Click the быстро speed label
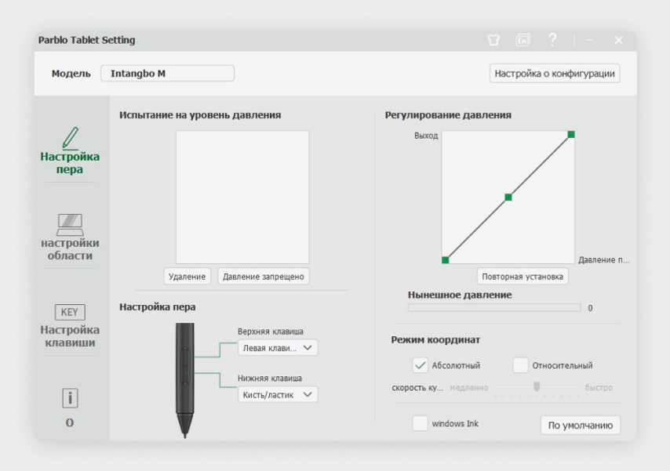 [x=599, y=388]
